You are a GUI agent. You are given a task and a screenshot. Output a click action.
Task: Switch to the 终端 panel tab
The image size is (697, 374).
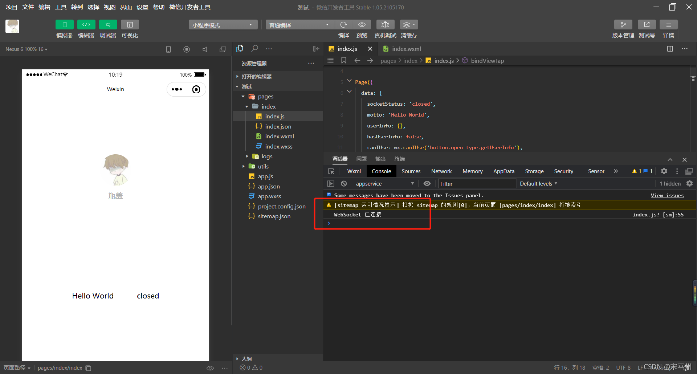click(x=399, y=159)
